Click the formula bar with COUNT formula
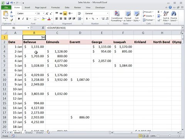This screenshot has width=185, height=139. pos(113,28)
